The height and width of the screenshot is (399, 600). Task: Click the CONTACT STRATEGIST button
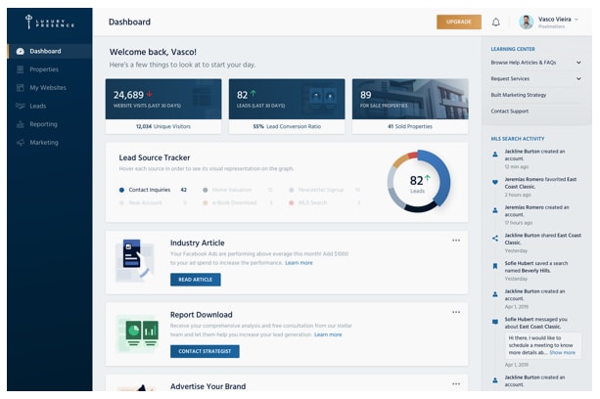[205, 351]
